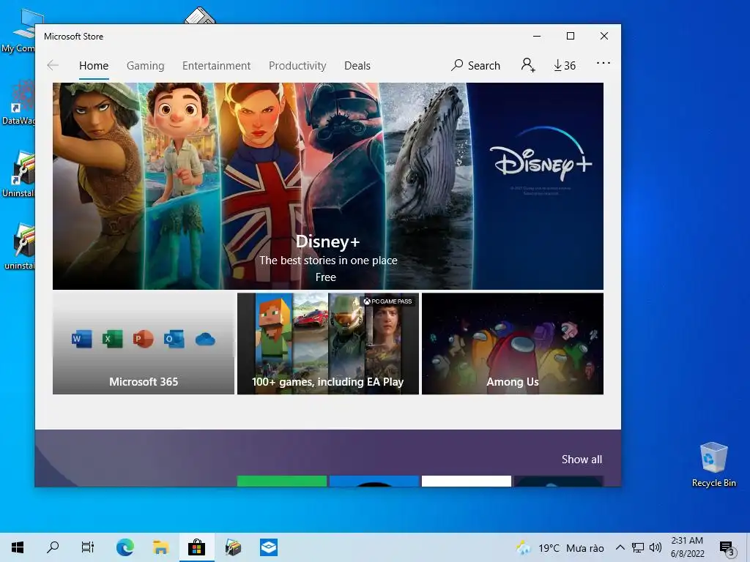Open the clock showing 2:31 AM

pos(687,547)
